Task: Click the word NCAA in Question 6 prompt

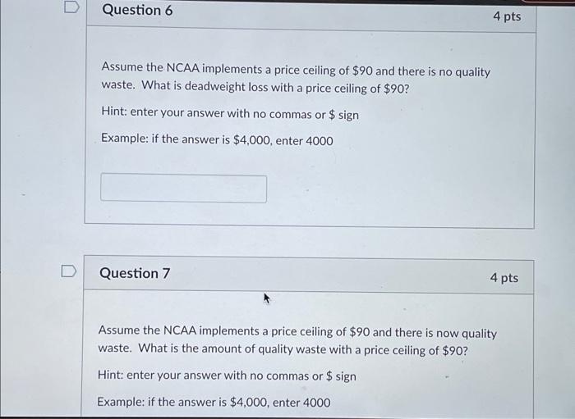Action: pos(183,68)
